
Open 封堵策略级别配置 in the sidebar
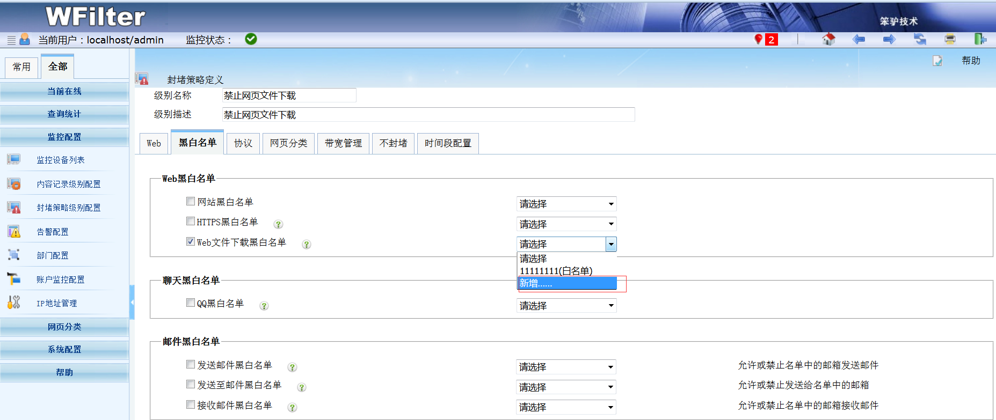68,208
